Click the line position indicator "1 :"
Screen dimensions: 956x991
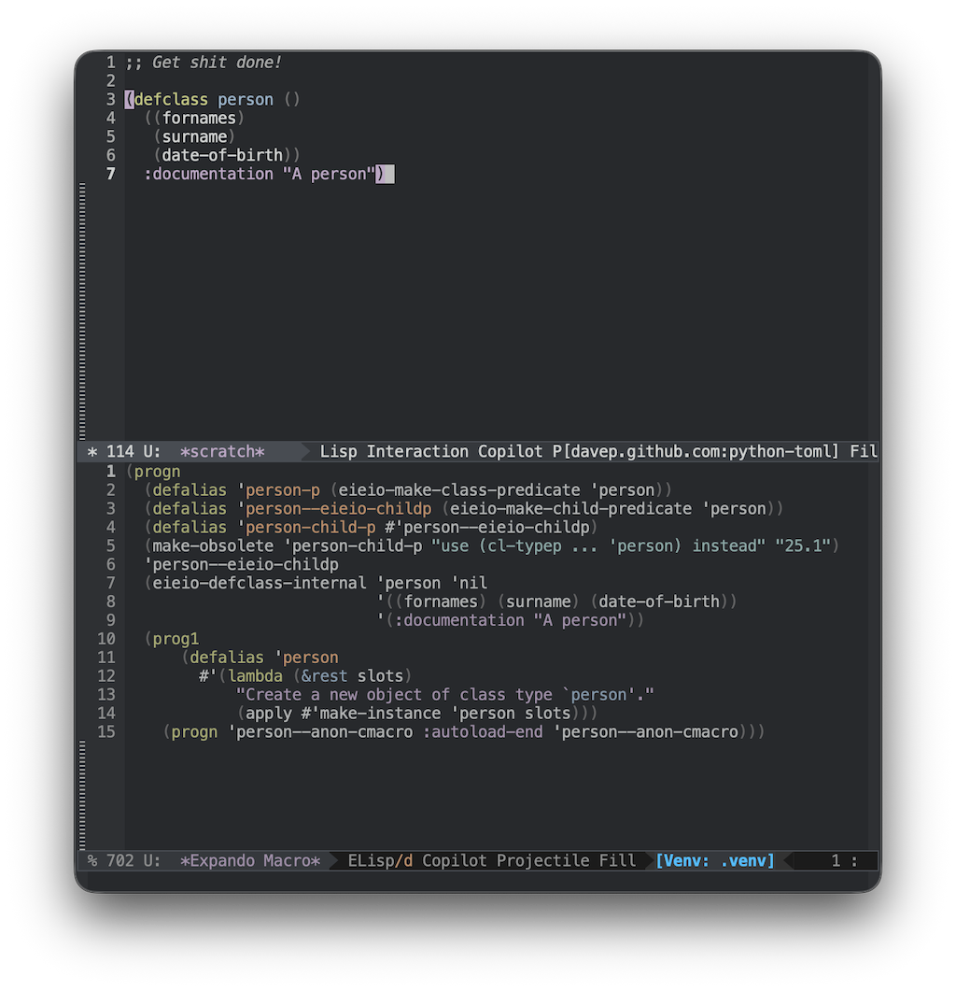point(844,861)
